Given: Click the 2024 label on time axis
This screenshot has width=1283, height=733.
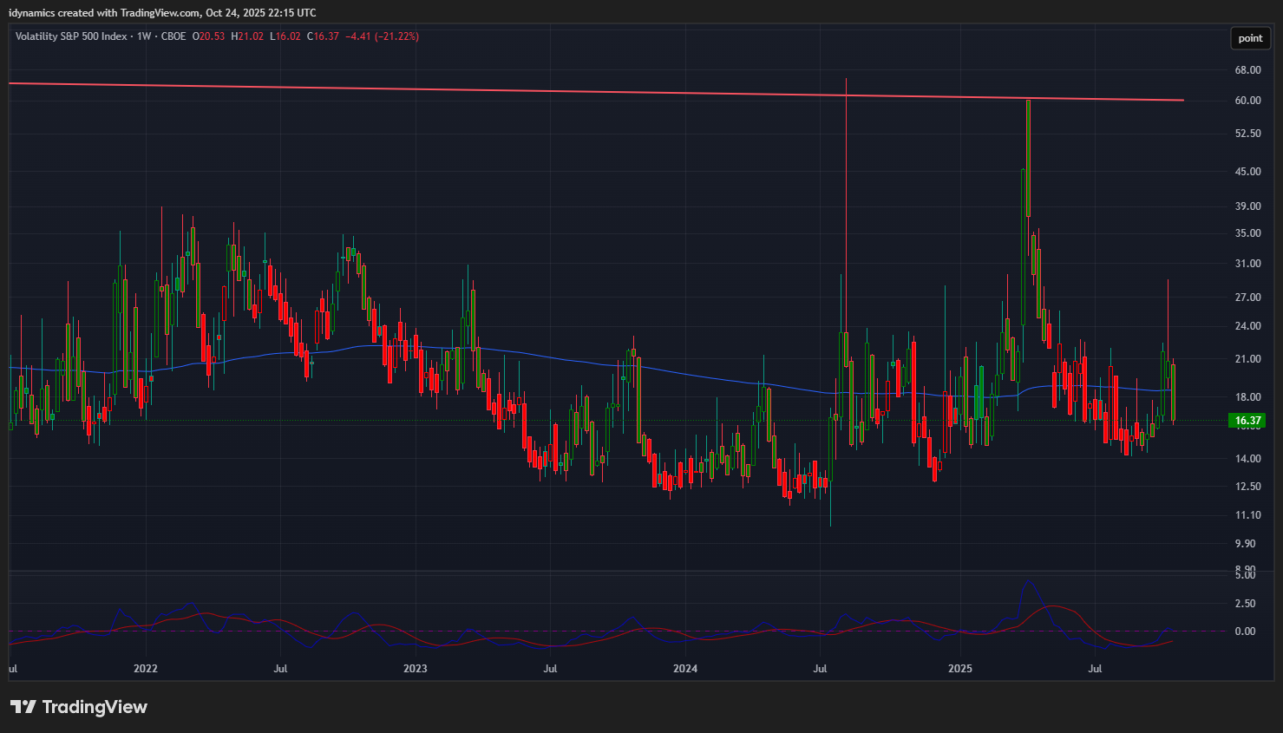Looking at the screenshot, I should (685, 669).
